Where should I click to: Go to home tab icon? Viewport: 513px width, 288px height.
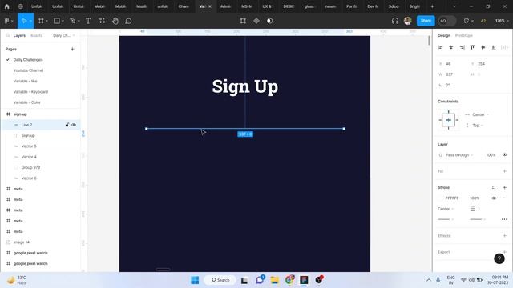tap(7, 6)
